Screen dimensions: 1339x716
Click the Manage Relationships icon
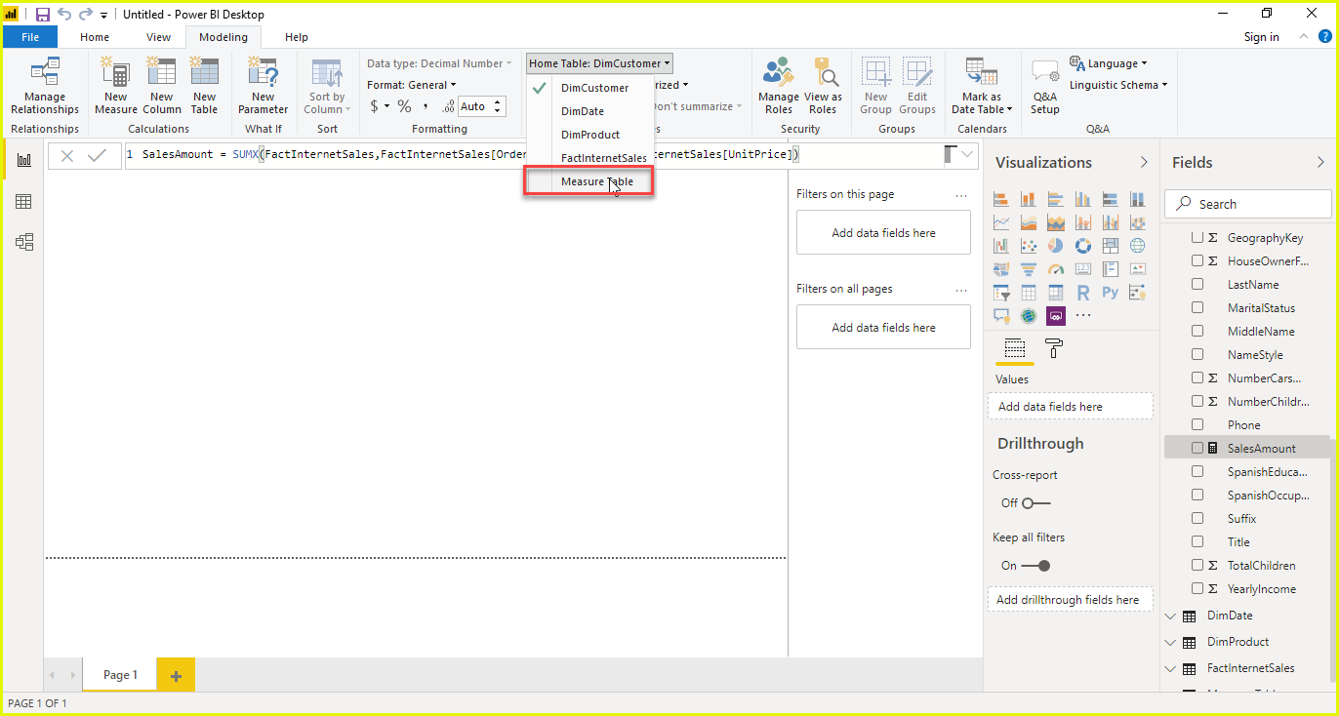(x=45, y=85)
